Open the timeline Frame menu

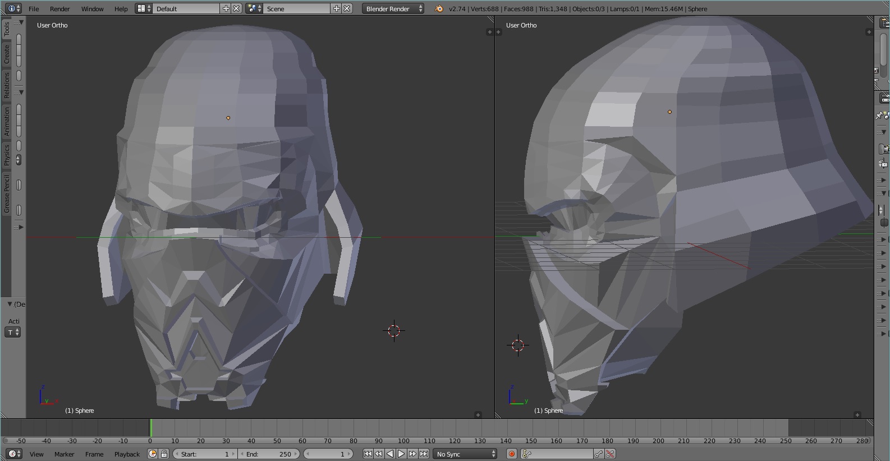(94, 454)
